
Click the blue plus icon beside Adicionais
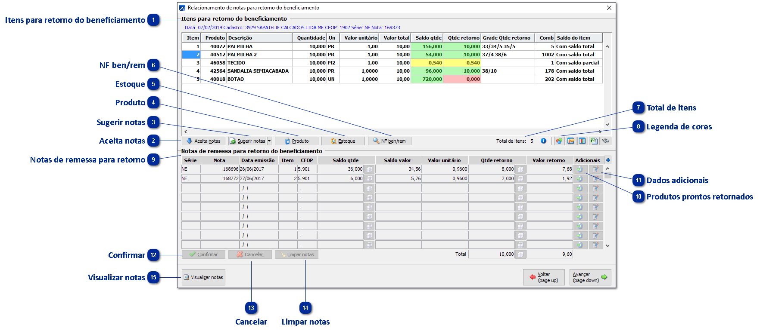607,160
